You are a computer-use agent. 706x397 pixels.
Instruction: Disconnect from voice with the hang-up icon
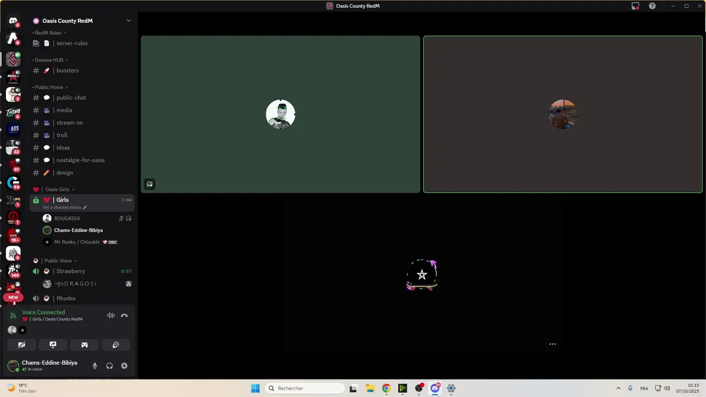pyautogui.click(x=124, y=315)
